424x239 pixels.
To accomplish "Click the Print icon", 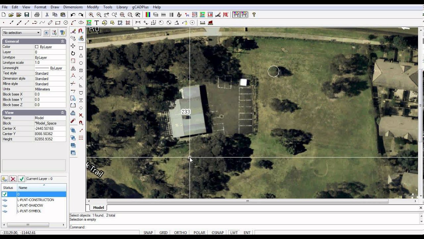I will coord(37,15).
